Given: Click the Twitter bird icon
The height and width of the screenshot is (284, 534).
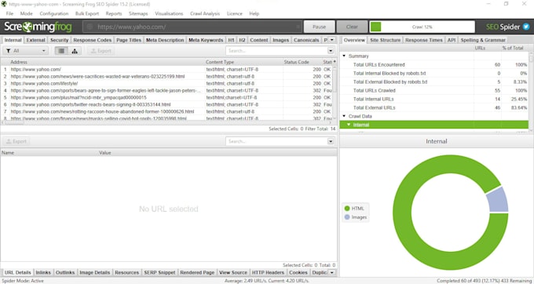Looking at the screenshot, I should click(x=526, y=27).
